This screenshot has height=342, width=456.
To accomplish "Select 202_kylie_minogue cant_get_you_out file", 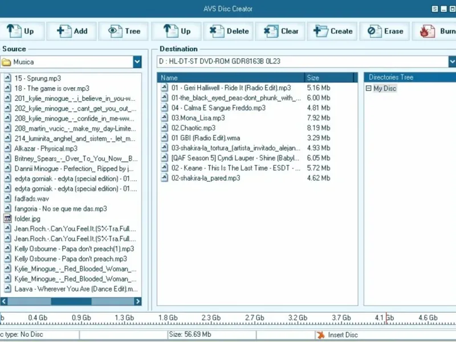I will (x=75, y=108).
